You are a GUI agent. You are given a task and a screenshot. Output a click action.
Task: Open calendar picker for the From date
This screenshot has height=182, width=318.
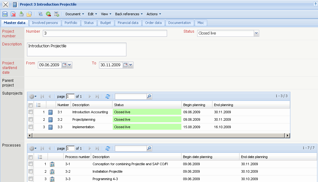[x=64, y=65]
